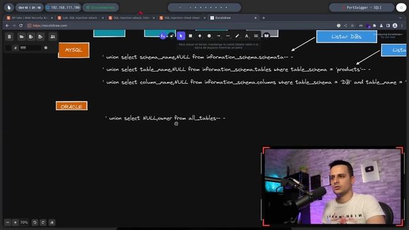Screen dimensions: 409x230
Task: Click the table_name union select text line
Action: pos(236,70)
